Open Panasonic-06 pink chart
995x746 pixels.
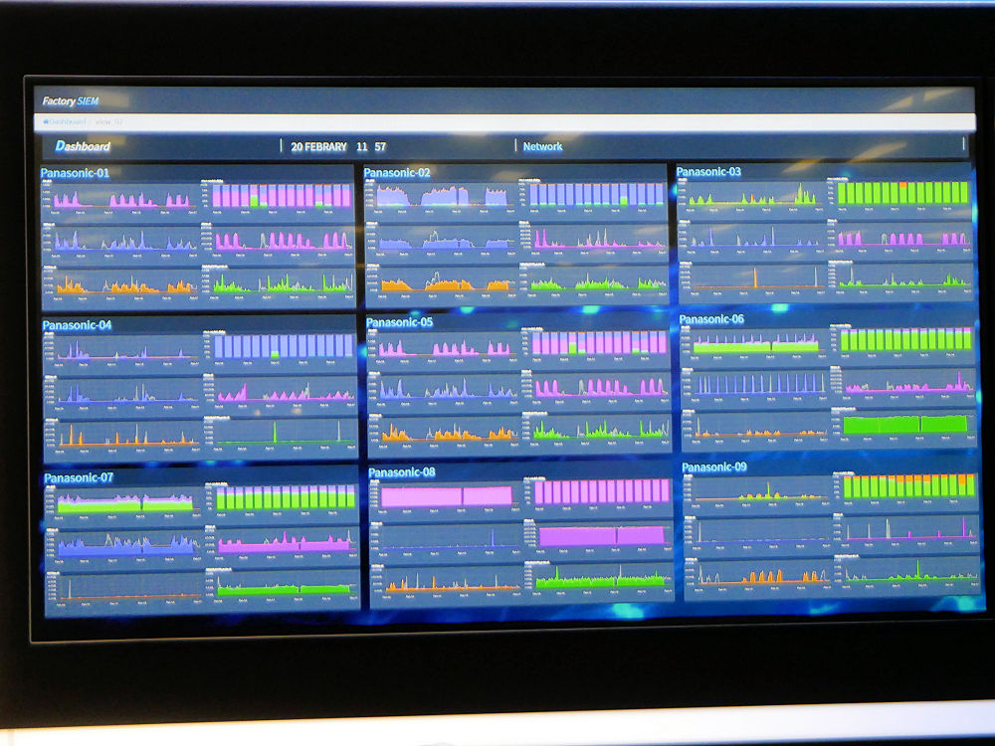point(903,384)
